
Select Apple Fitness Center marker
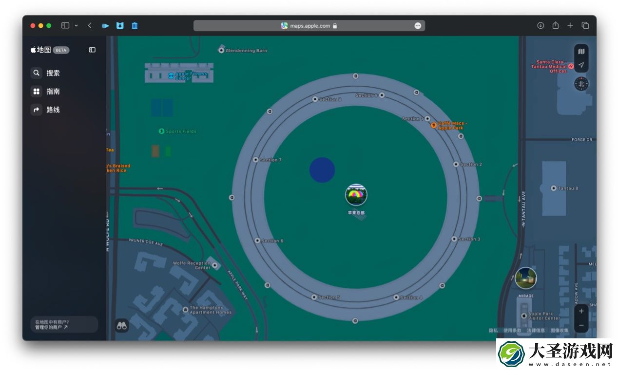click(171, 76)
